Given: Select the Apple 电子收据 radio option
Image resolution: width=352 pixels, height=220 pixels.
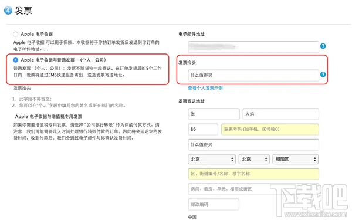Looking at the screenshot, I should pyautogui.click(x=15, y=34).
